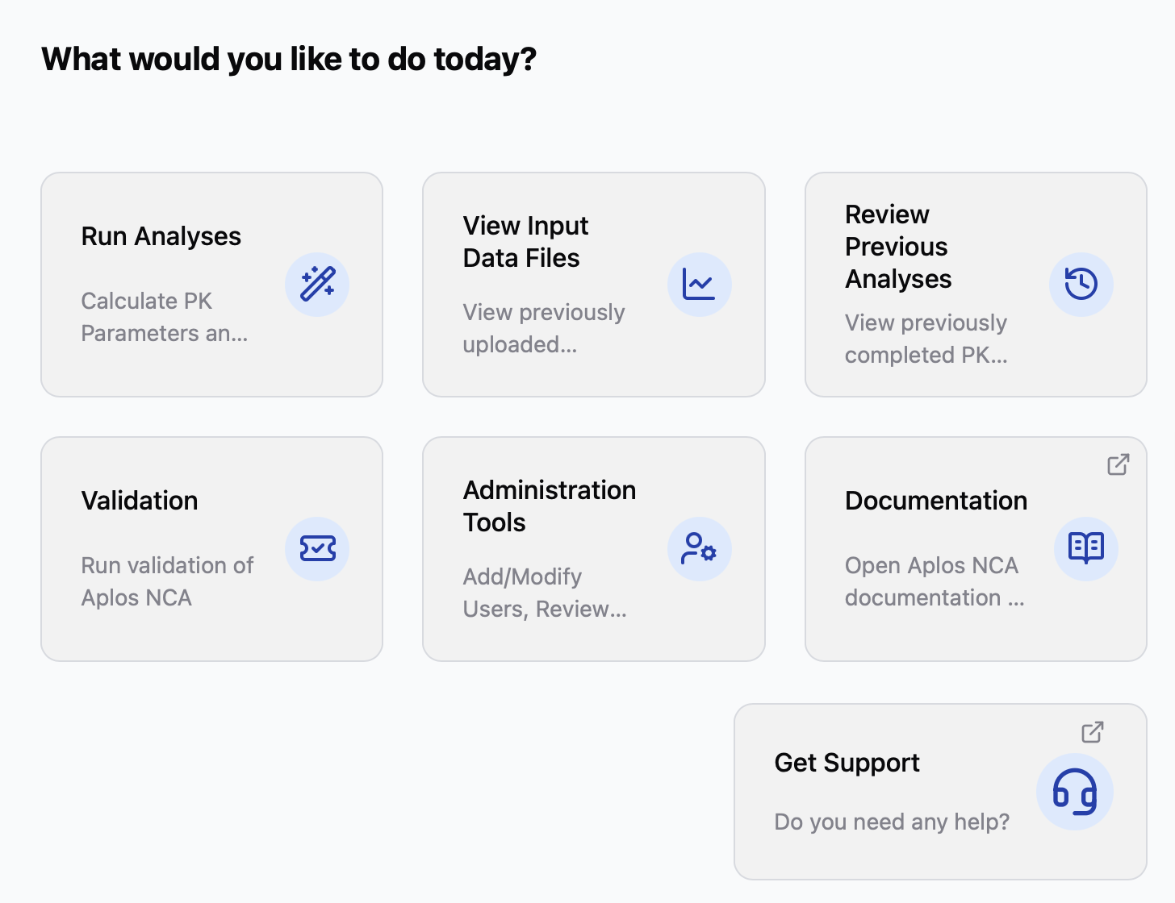
Task: Click the validation ticket checkmark icon
Action: [x=317, y=549]
